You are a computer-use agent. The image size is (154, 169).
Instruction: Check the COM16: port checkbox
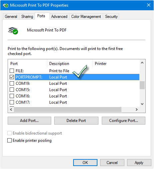point(12,96)
